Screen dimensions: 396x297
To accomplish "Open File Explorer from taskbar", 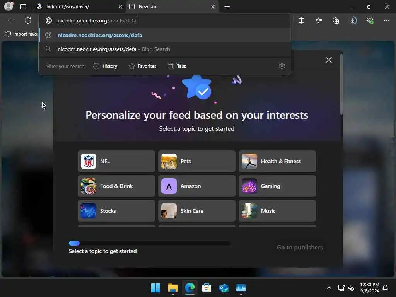I will click(x=173, y=288).
